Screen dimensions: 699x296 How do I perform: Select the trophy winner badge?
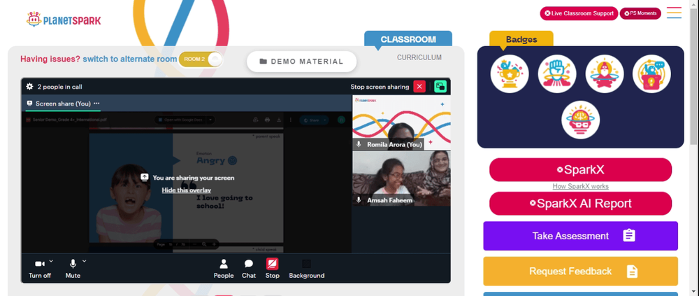click(510, 73)
